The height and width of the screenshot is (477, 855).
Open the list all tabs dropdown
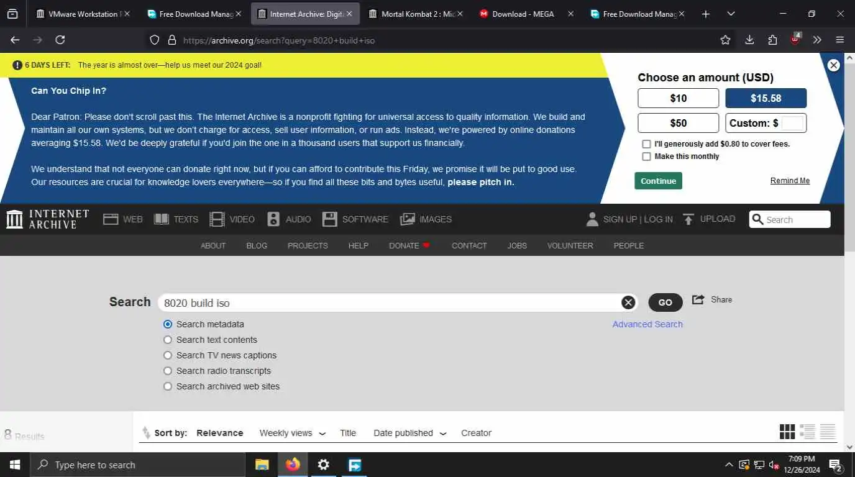pos(731,14)
